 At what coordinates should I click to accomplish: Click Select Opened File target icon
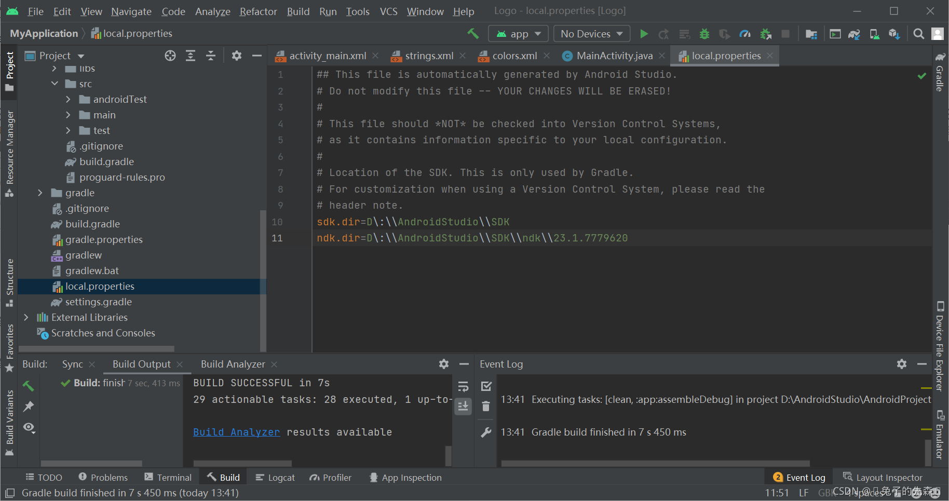(x=170, y=56)
